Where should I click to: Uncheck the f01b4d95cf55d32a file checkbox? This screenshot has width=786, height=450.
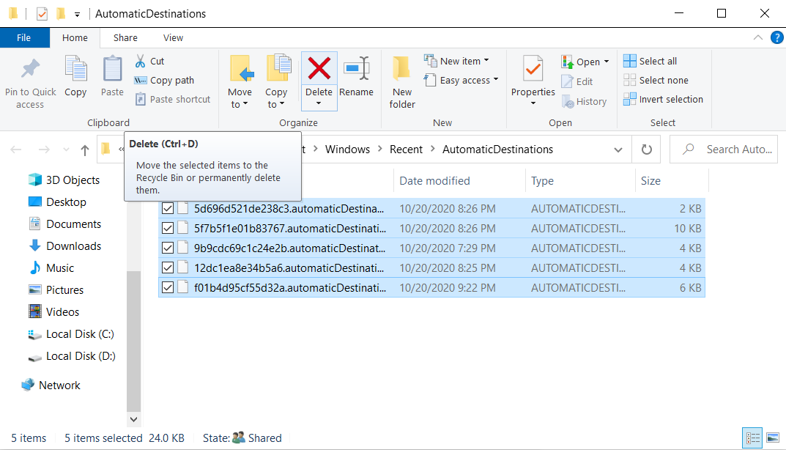pyautogui.click(x=168, y=288)
